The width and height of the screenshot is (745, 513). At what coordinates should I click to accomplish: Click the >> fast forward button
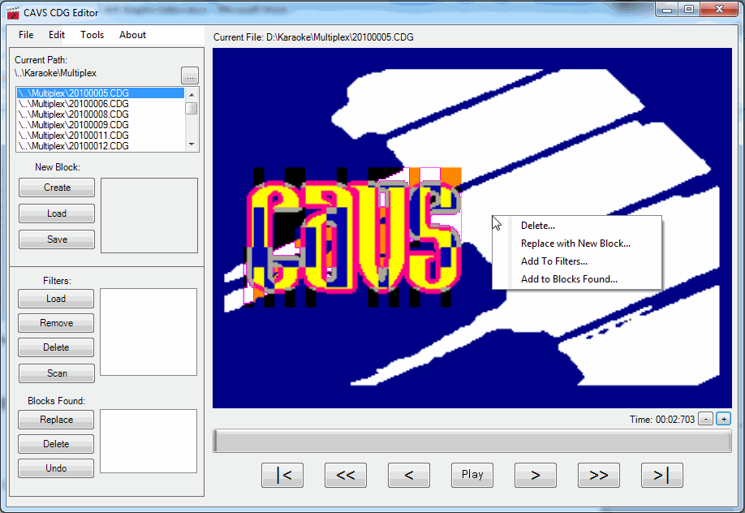(599, 475)
